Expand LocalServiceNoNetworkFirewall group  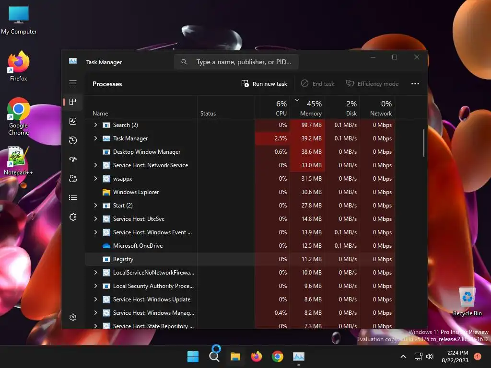pos(95,273)
